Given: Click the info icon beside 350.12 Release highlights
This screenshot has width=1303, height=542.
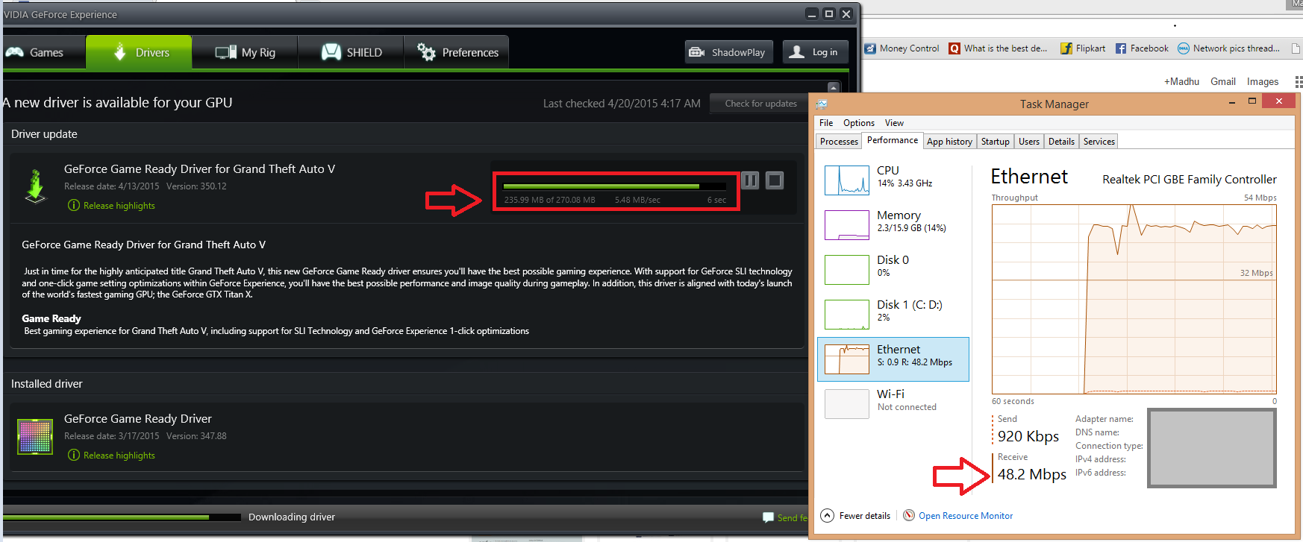Looking at the screenshot, I should point(73,206).
